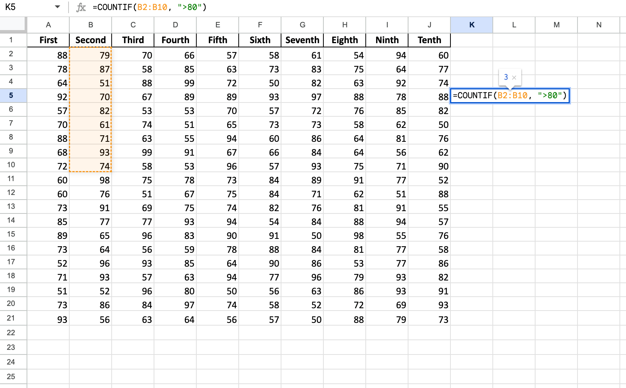Image resolution: width=626 pixels, height=388 pixels.
Task: Select column H header
Action: tap(345, 25)
